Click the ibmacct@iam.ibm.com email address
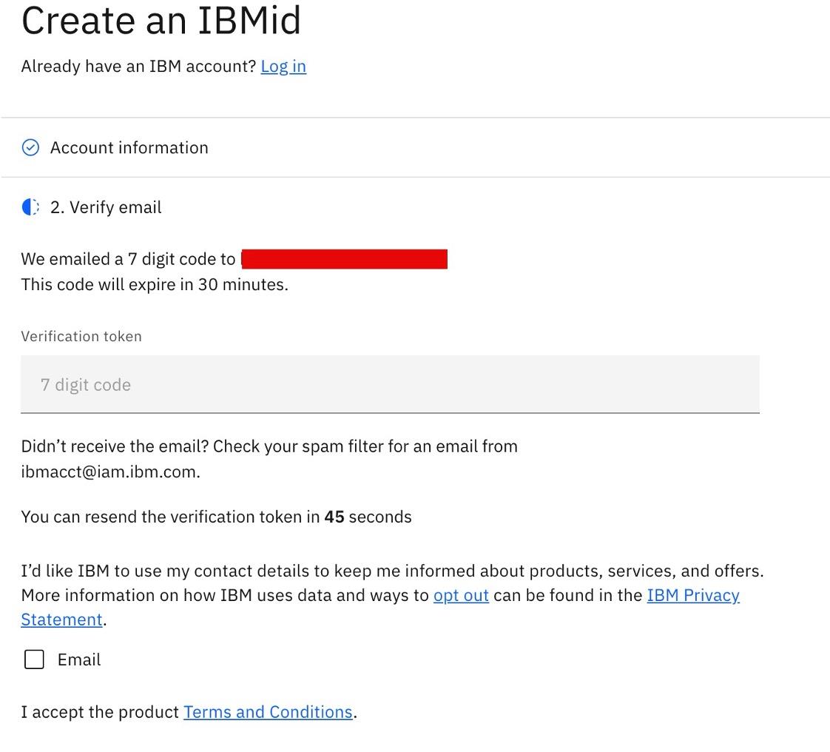The width and height of the screenshot is (830, 752). pyautogui.click(x=109, y=471)
